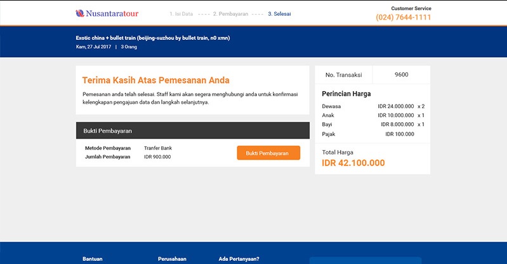Click the Terima Kasih Atas Pemesanan Anda heading
Screen dimensions: 507x264
pyautogui.click(x=156, y=80)
